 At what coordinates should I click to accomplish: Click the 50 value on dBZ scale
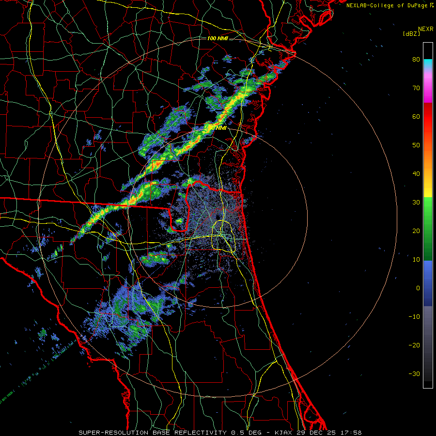tap(416, 145)
